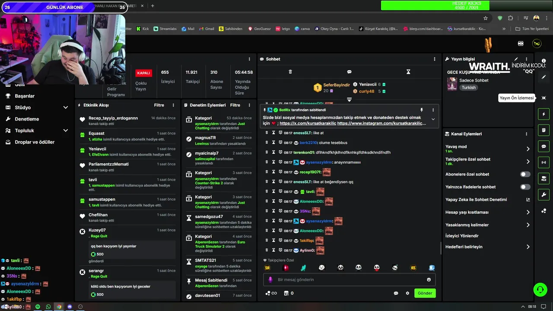553x311 pixels.
Task: Click the lightning bolt right sidebar icon
Action: (544, 114)
